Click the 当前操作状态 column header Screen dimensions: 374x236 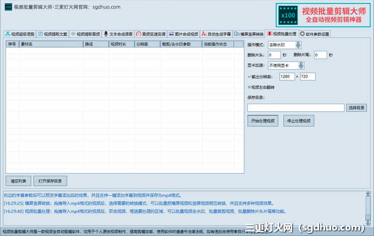tap(218, 44)
